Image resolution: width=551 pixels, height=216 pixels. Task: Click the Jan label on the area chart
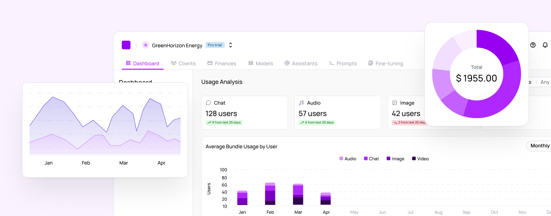[49, 163]
